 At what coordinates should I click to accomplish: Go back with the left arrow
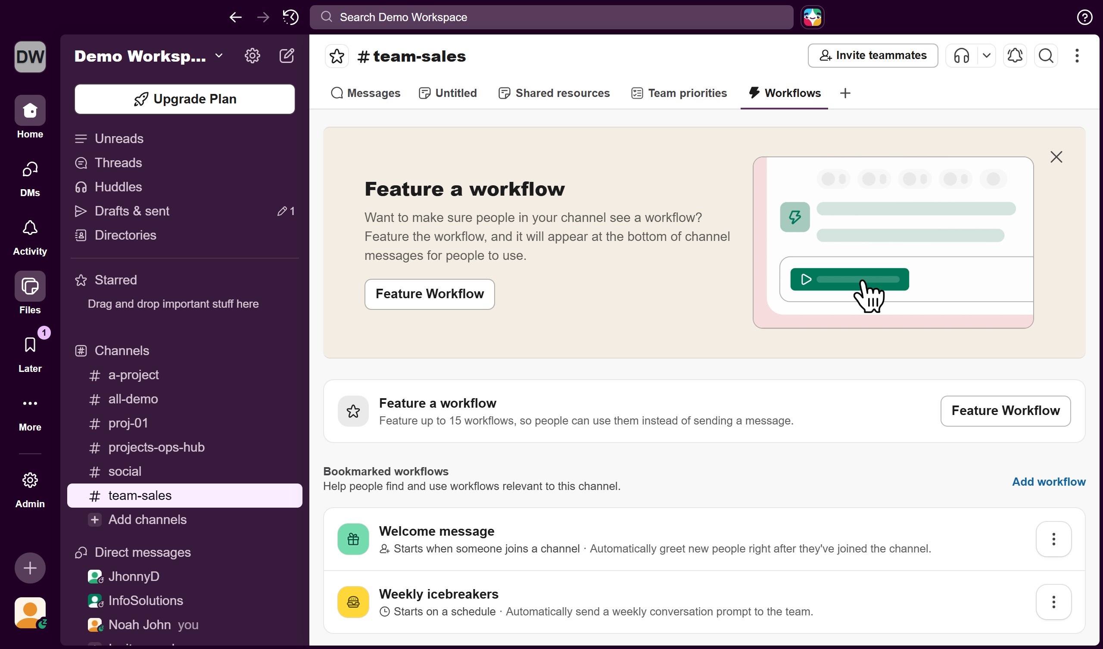236,17
